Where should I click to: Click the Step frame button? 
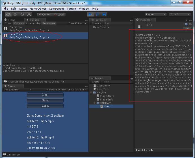tap(104, 14)
